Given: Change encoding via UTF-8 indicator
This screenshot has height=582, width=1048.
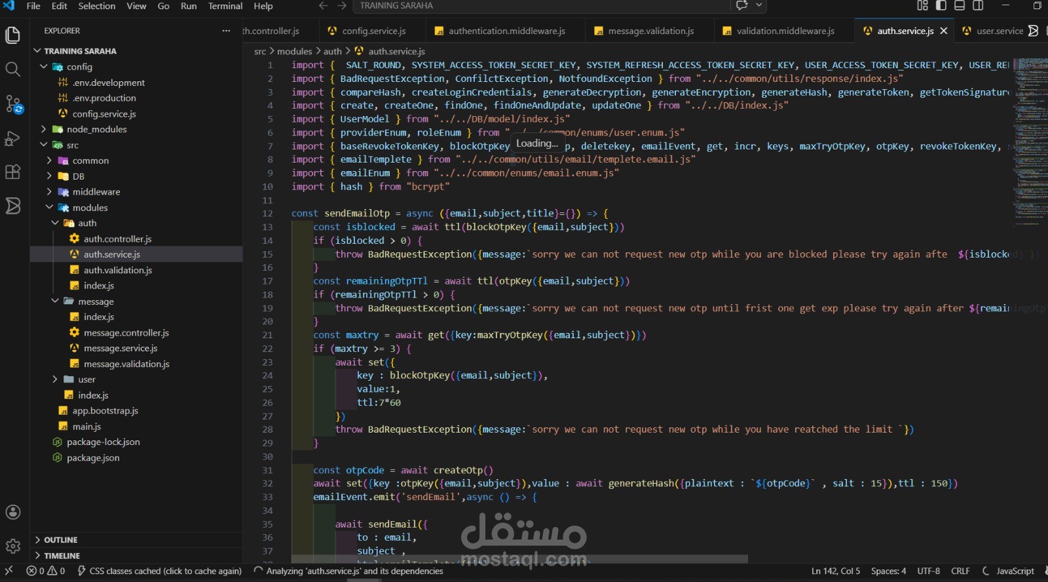Looking at the screenshot, I should [928, 571].
